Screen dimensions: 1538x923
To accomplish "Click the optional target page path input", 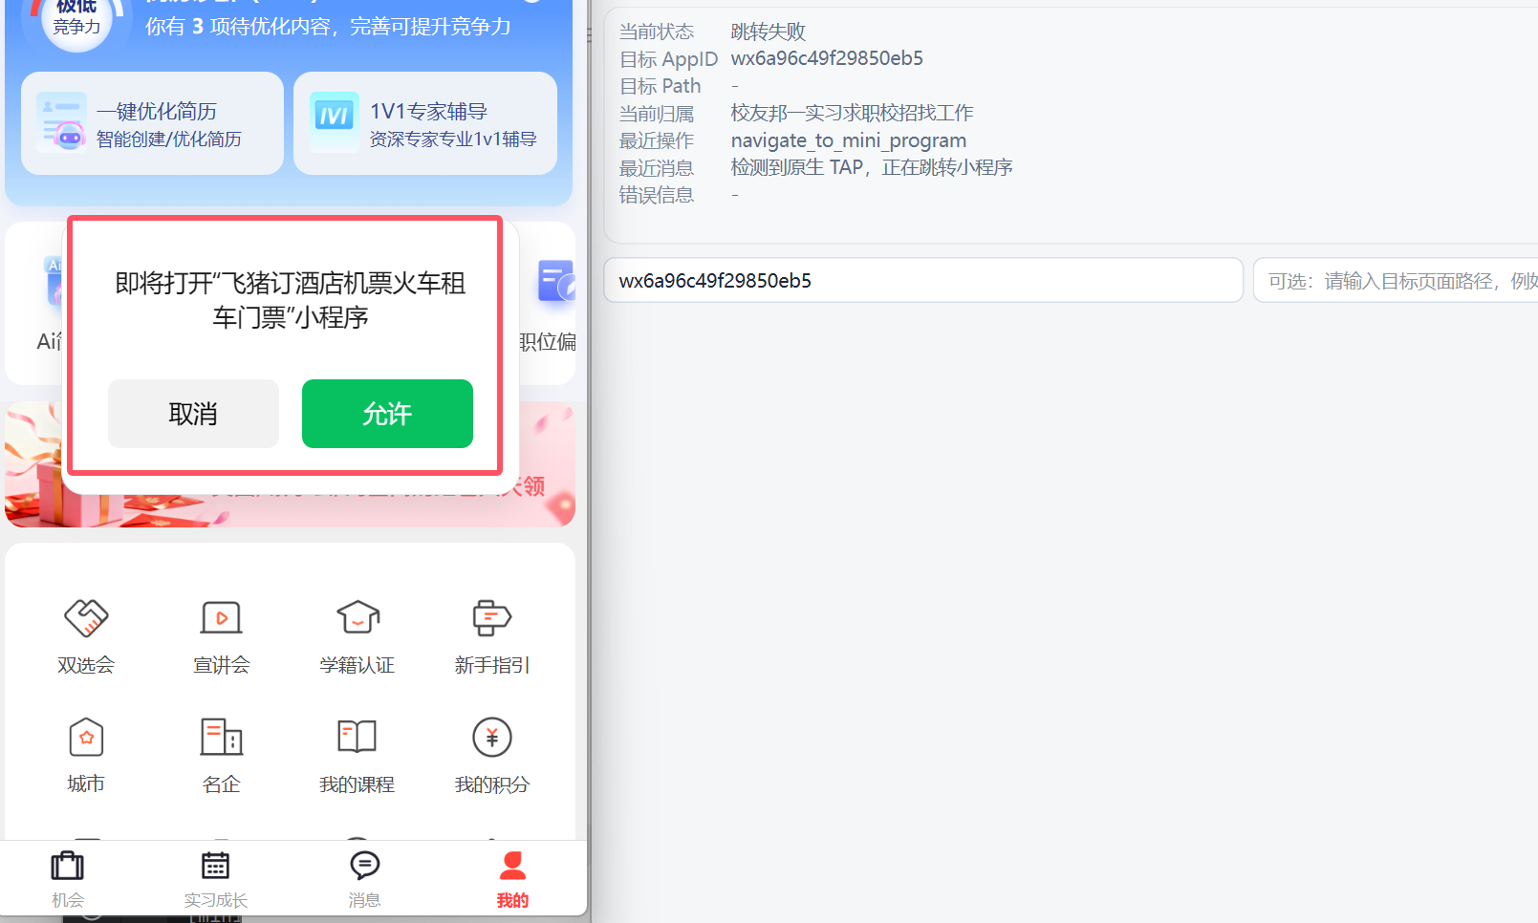I will point(1396,280).
